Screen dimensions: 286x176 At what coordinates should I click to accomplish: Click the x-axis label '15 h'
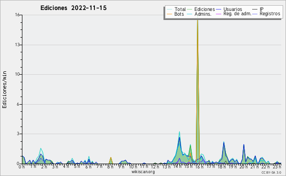click(188, 166)
